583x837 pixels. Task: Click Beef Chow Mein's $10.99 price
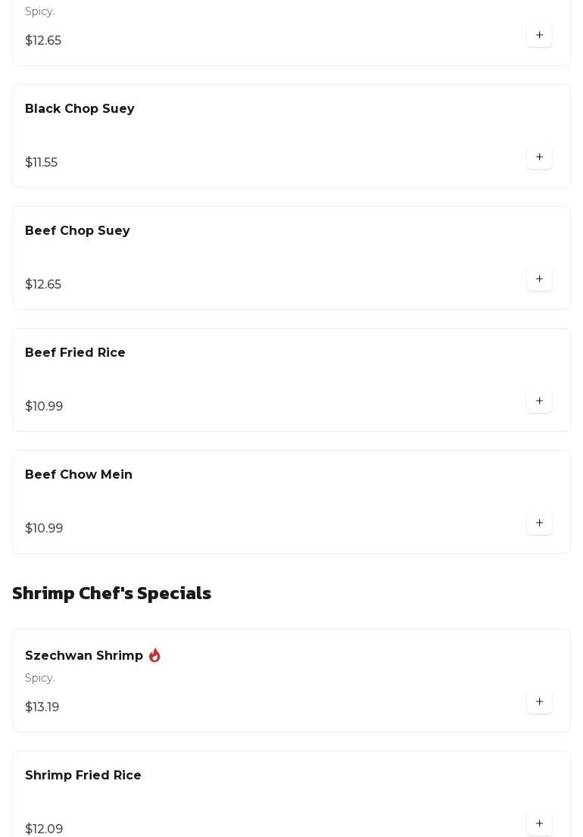pyautogui.click(x=44, y=529)
